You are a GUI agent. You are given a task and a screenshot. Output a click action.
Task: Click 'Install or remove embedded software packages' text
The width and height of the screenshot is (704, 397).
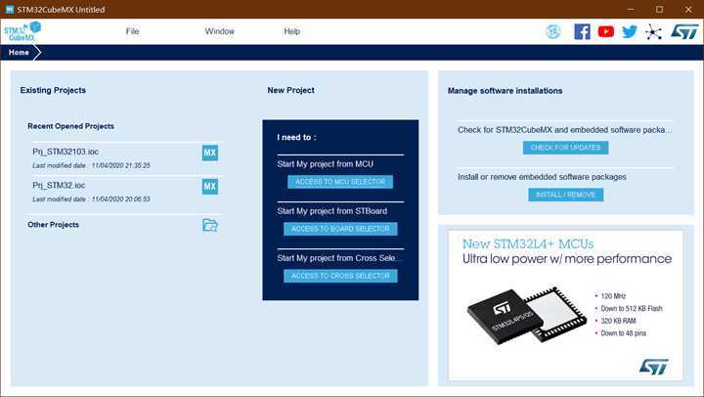click(542, 177)
